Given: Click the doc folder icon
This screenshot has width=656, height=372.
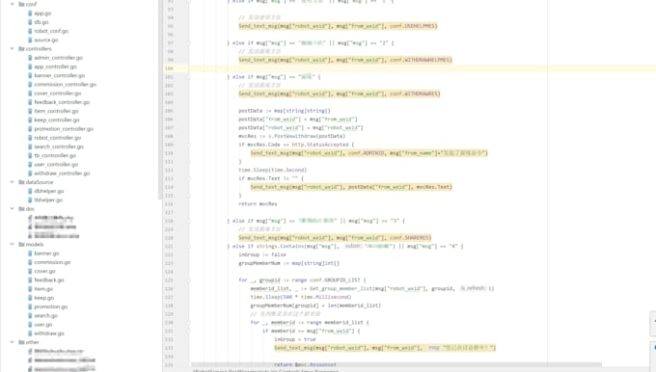Looking at the screenshot, I should click(x=21, y=208).
